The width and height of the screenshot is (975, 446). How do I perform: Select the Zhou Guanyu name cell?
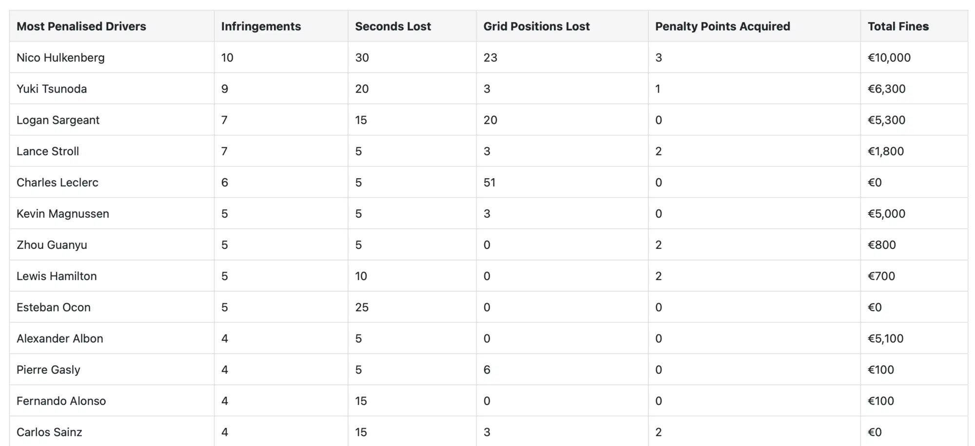(x=52, y=244)
